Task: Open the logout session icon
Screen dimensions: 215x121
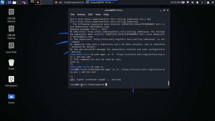Action: coord(213,2)
